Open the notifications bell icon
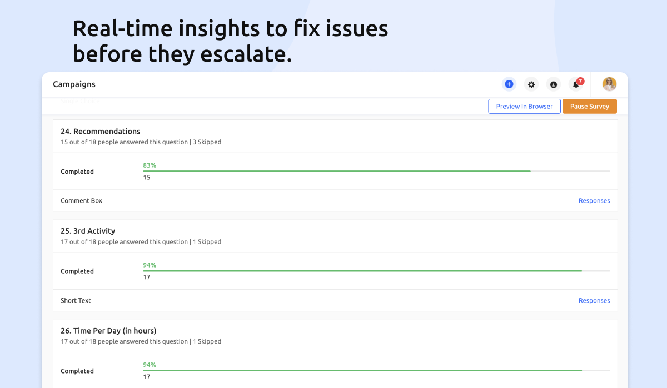The image size is (667, 388). pos(576,84)
